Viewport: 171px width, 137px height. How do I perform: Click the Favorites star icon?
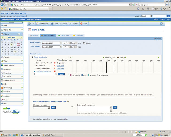[x=2, y=9]
